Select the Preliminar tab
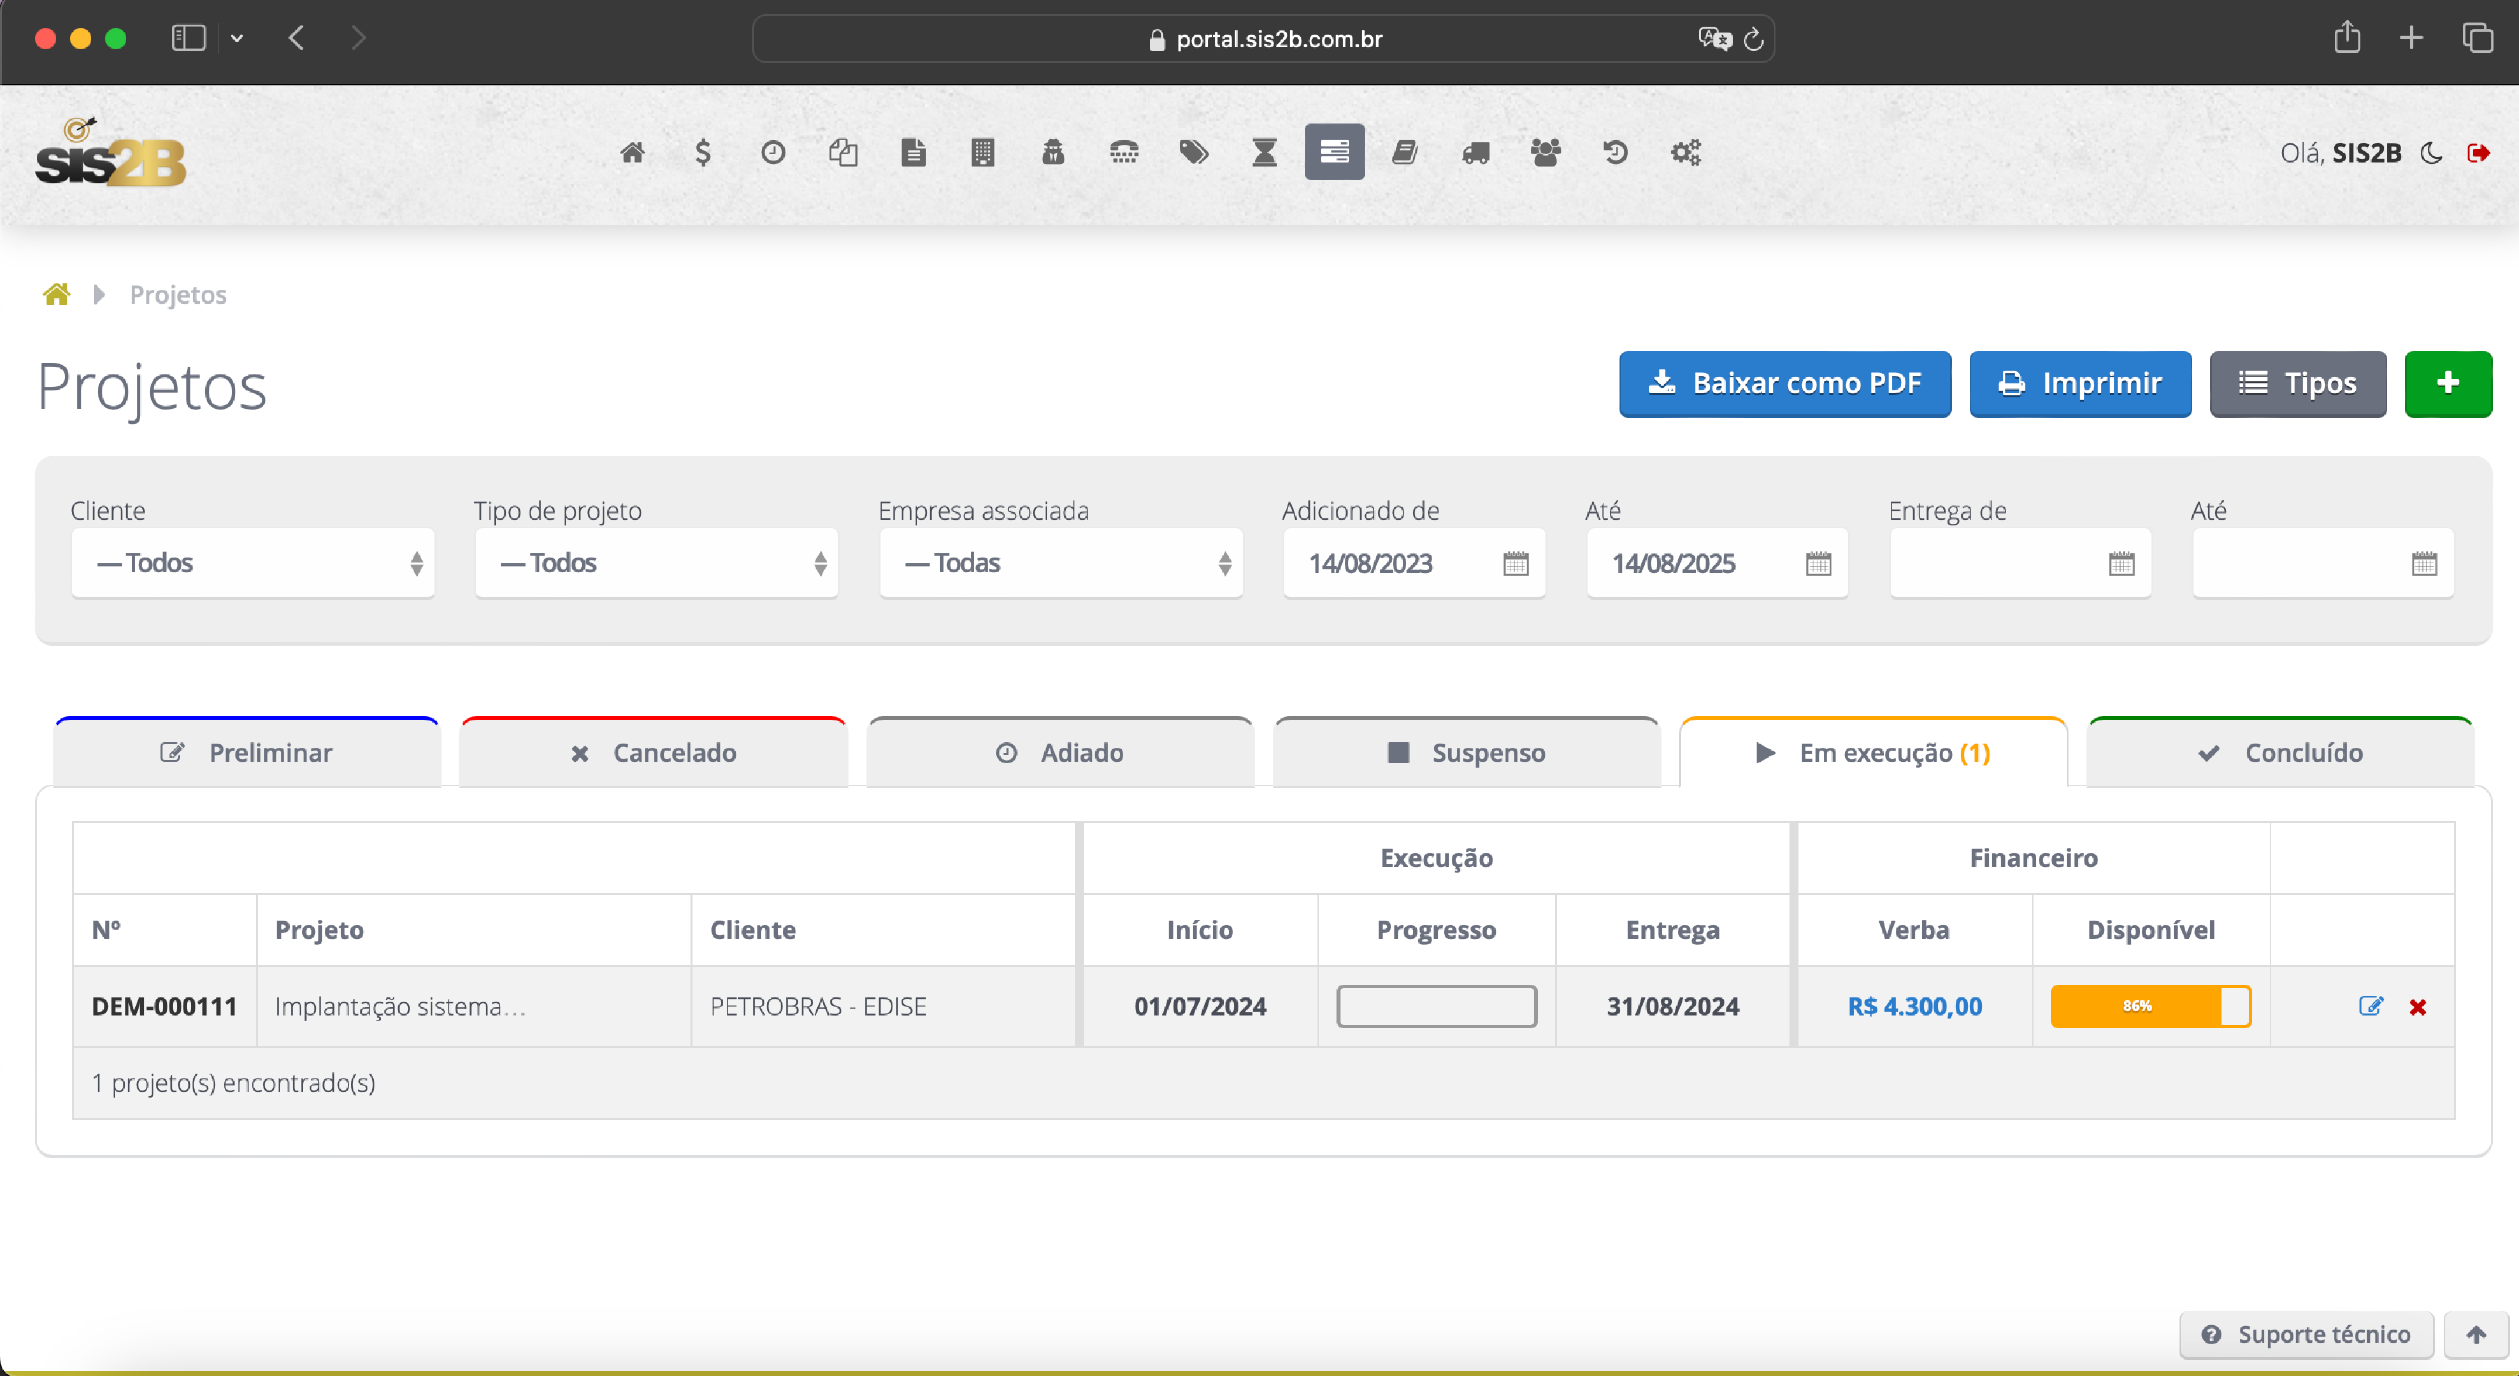 tap(248, 752)
